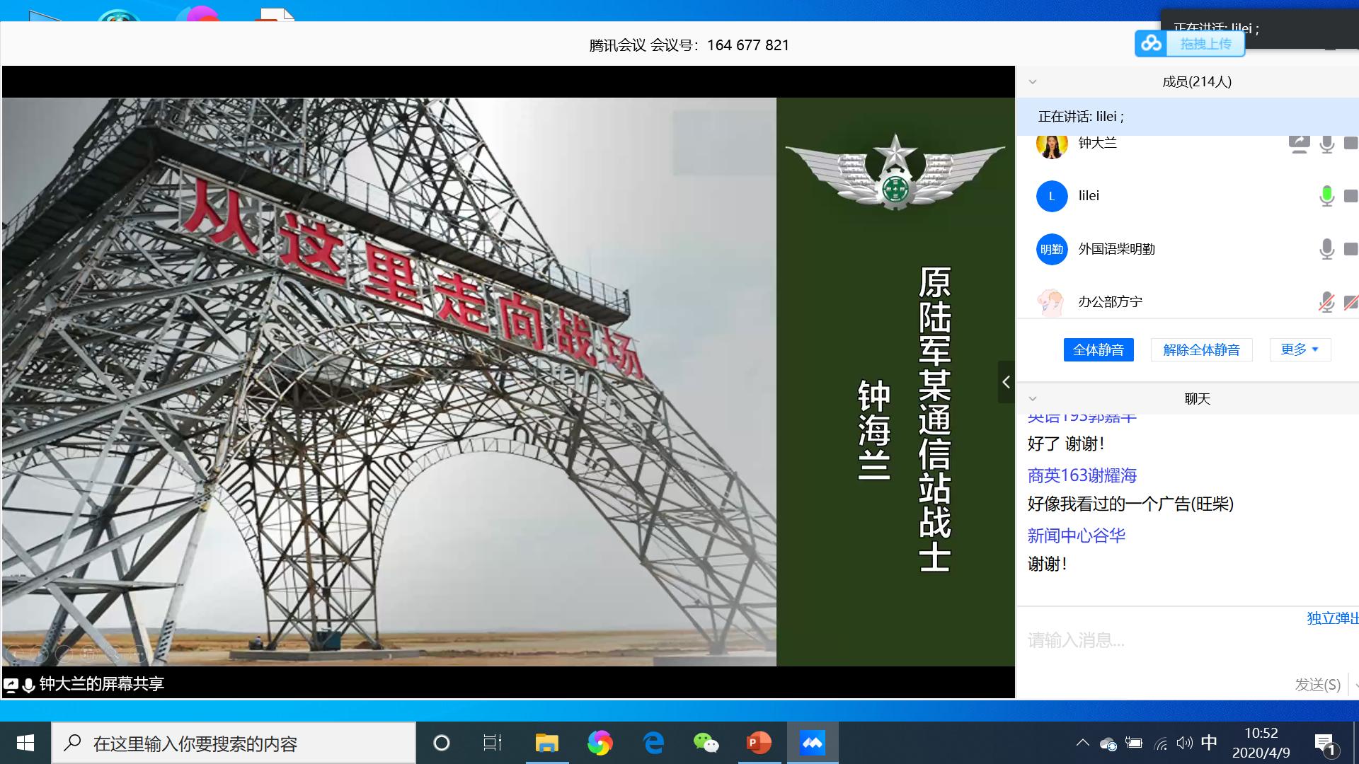Click the 独立弹出 pop-out link

coord(1332,618)
